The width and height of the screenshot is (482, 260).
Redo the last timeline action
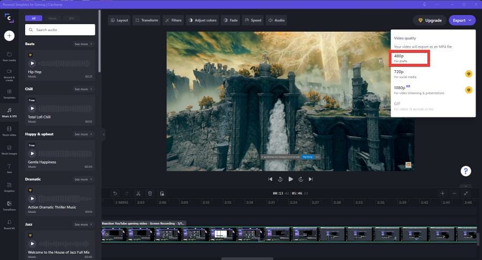tap(126, 193)
